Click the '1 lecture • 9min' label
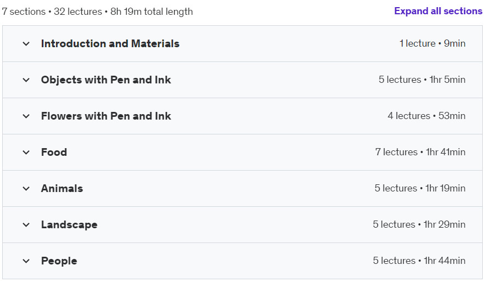This screenshot has height=282, width=485. point(432,43)
